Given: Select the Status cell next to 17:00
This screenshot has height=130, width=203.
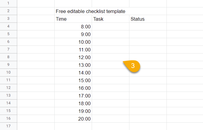Looking at the screenshot, I should (x=148, y=96).
